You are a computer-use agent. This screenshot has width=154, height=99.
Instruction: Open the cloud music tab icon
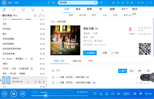pos(14,10)
